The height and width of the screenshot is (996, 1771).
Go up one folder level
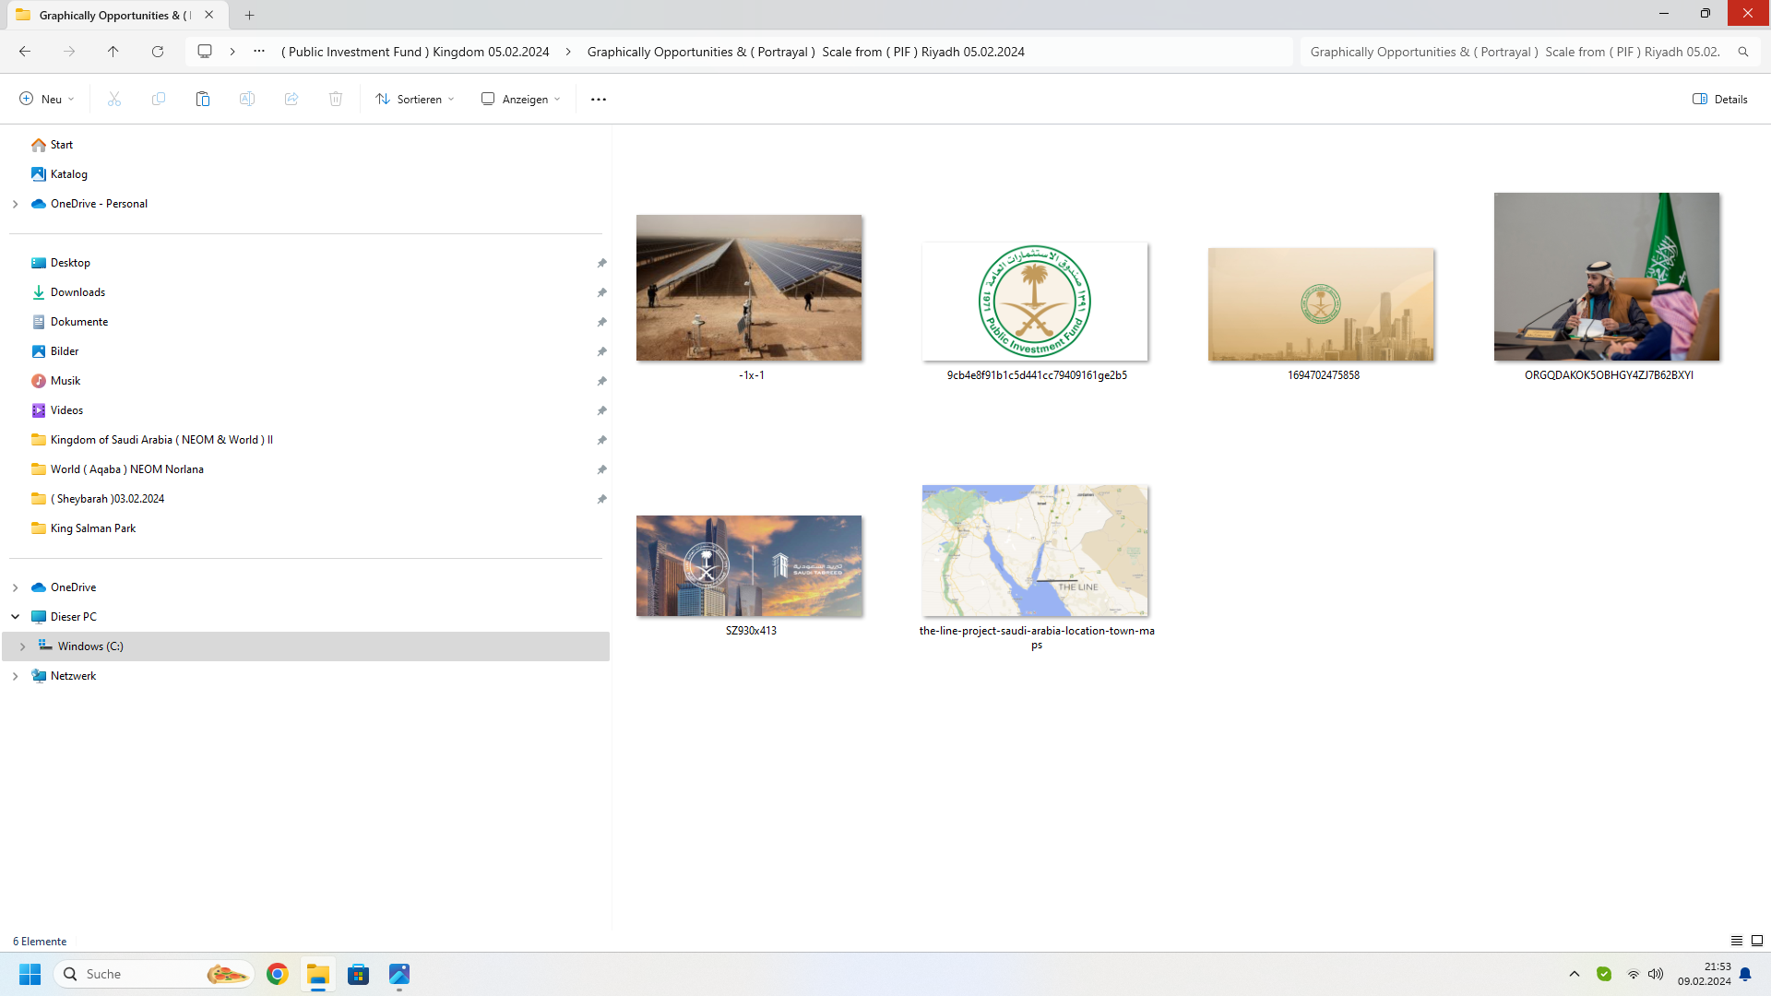(x=113, y=52)
